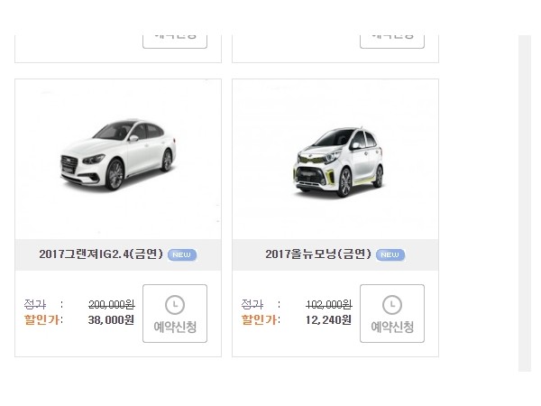This screenshot has height=406, width=541.
Task: Select the 2017올뉴모닝(금연) title
Action: pos(318,254)
